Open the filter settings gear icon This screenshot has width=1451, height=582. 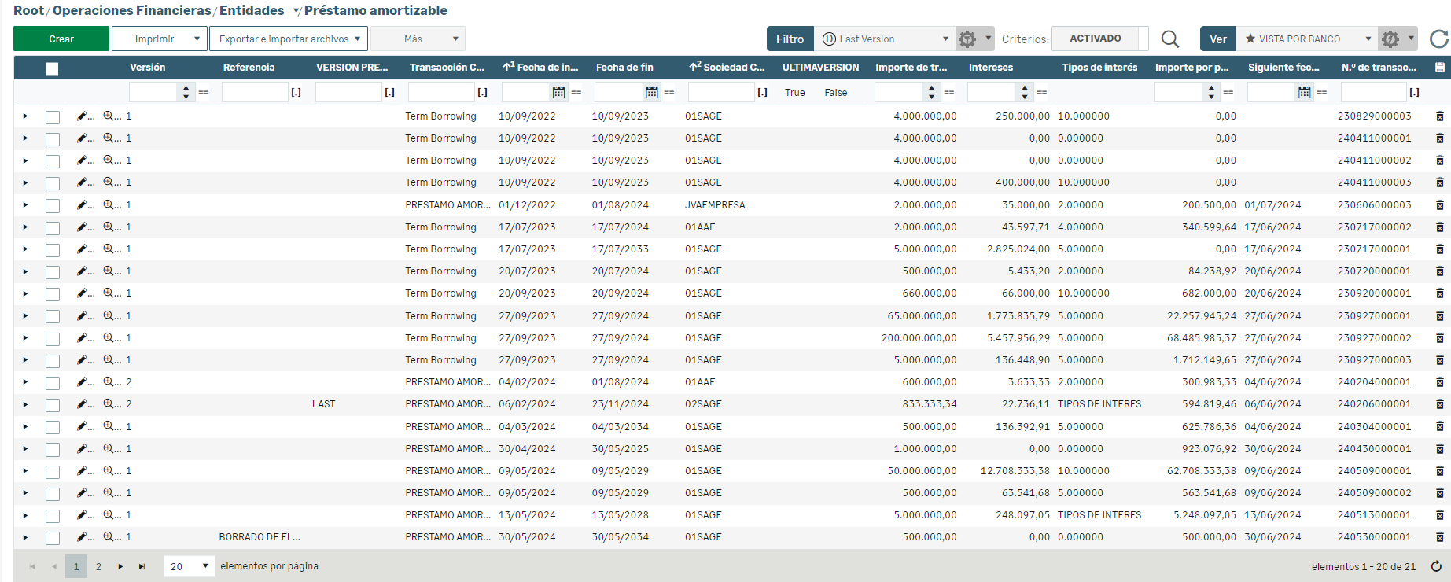[x=967, y=39]
